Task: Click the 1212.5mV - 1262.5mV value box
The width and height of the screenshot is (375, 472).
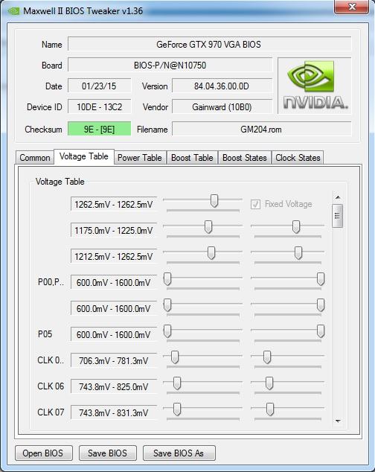Action: point(114,256)
